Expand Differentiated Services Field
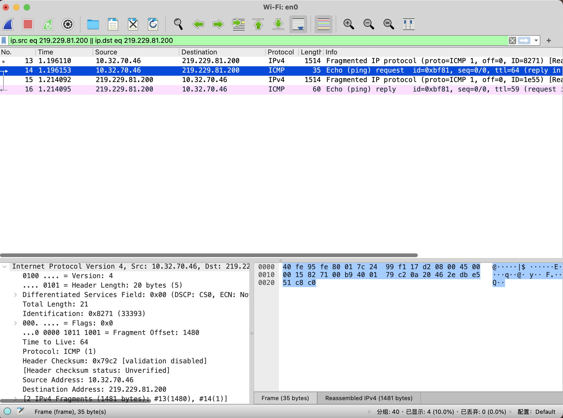 pyautogui.click(x=16, y=295)
